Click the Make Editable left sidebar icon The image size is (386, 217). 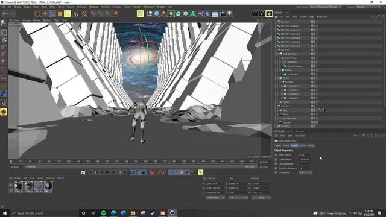coord(4,24)
